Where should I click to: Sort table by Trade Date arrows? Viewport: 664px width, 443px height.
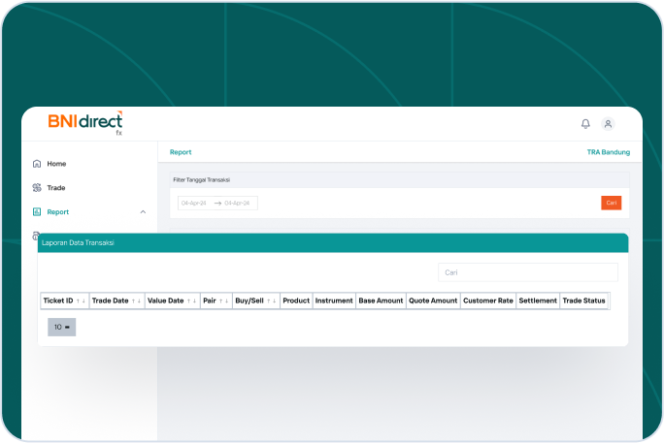[137, 301]
